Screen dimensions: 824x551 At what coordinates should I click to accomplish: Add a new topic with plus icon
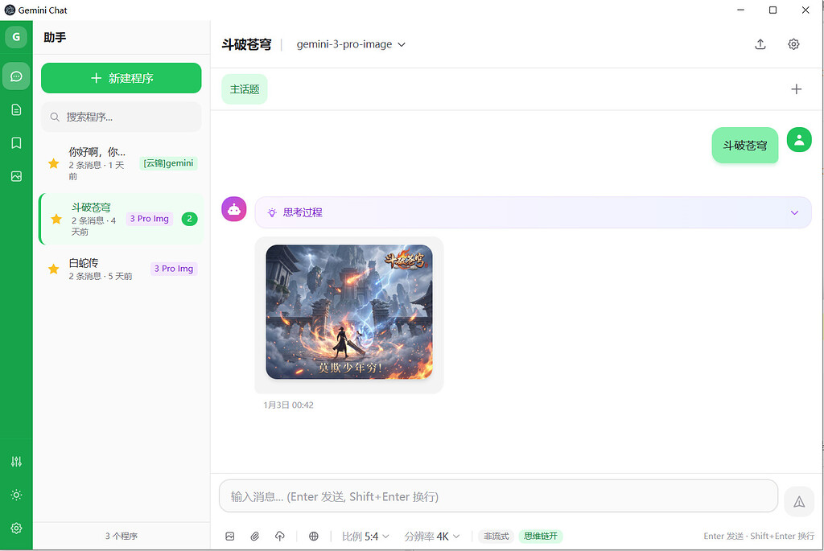(x=796, y=89)
